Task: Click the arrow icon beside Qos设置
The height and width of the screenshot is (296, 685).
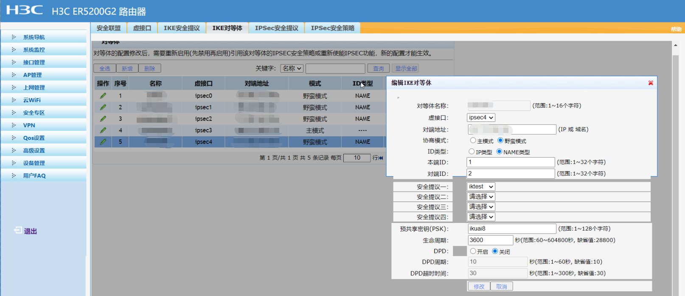Action: [14, 138]
